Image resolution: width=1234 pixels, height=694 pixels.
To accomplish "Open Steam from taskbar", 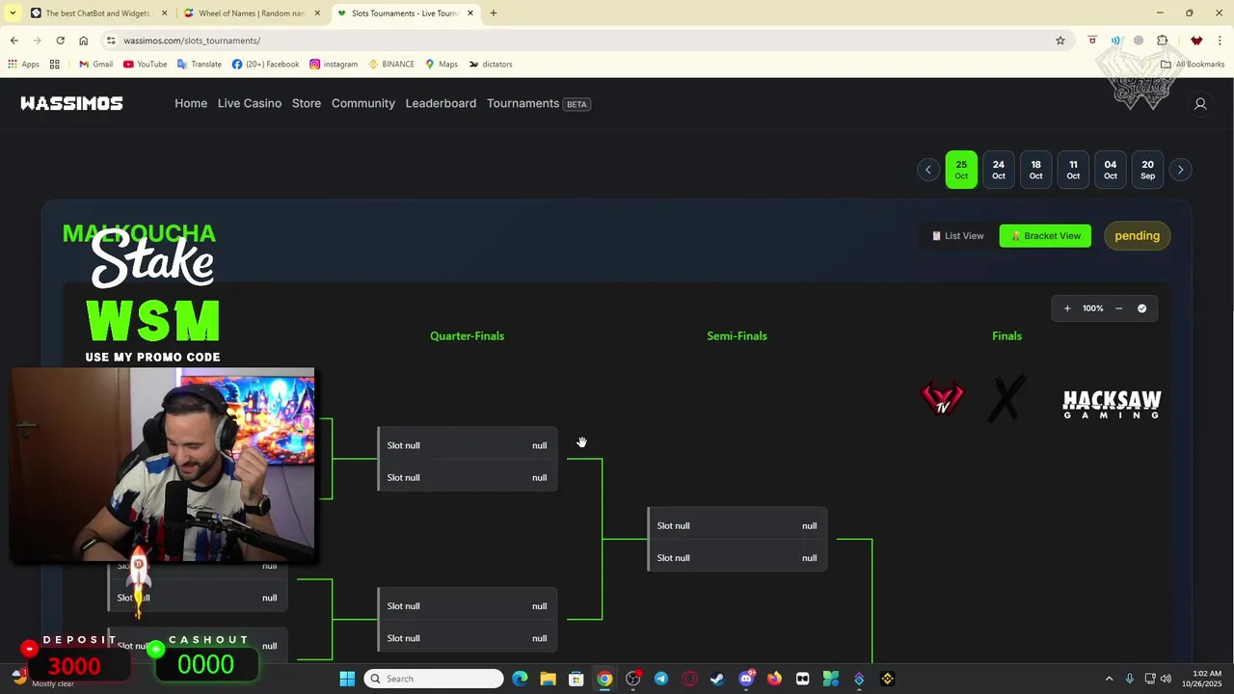I will pos(717,679).
